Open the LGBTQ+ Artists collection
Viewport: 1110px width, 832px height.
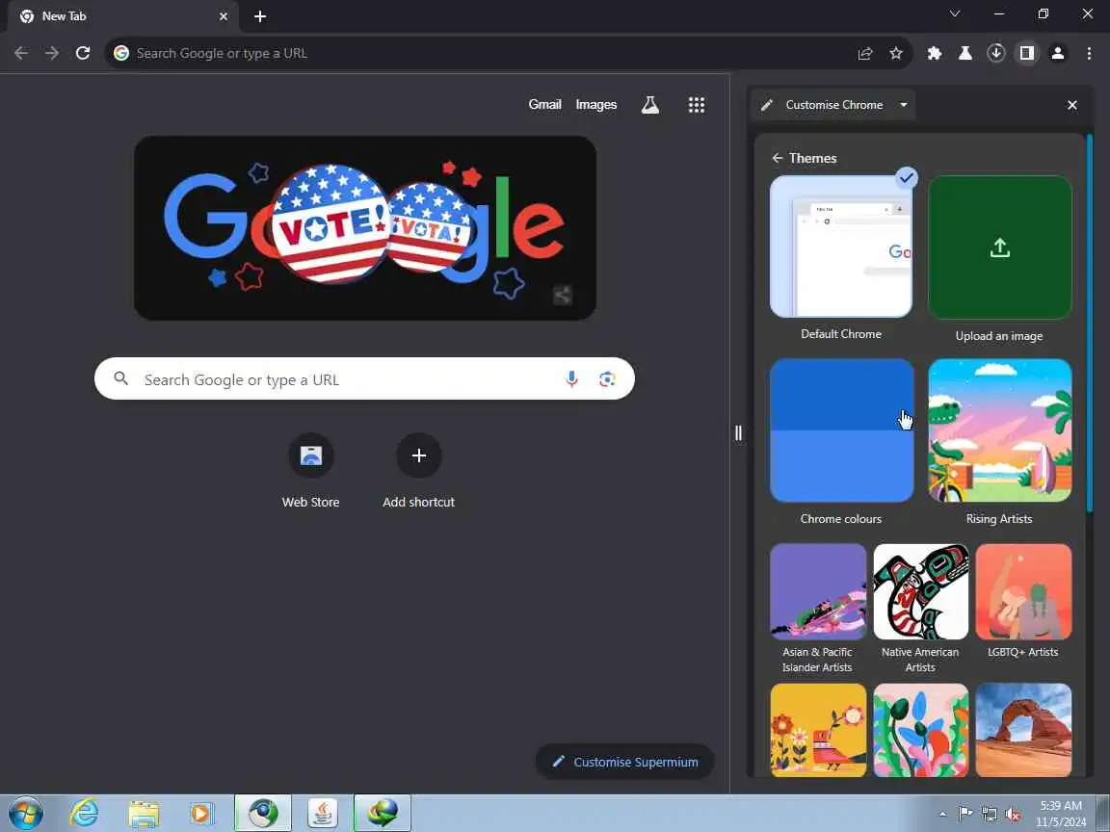coord(1023,591)
